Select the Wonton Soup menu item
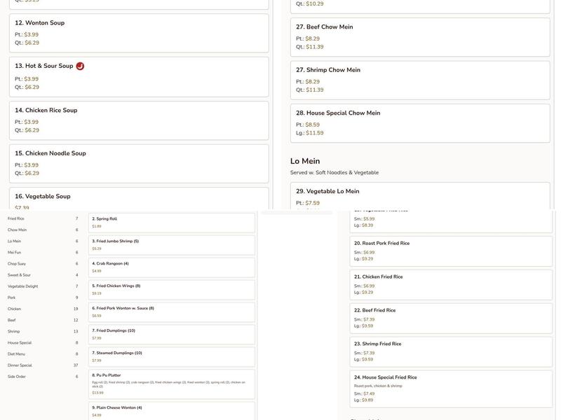 coord(40,23)
